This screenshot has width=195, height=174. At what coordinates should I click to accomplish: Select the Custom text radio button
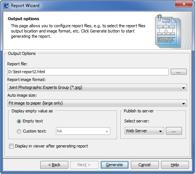pyautogui.click(x=19, y=131)
